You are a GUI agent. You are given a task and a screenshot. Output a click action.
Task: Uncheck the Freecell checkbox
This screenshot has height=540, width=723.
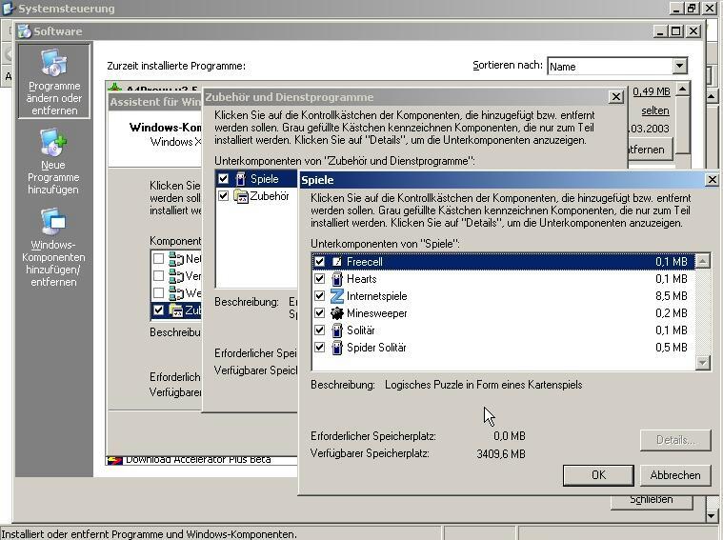coord(319,262)
